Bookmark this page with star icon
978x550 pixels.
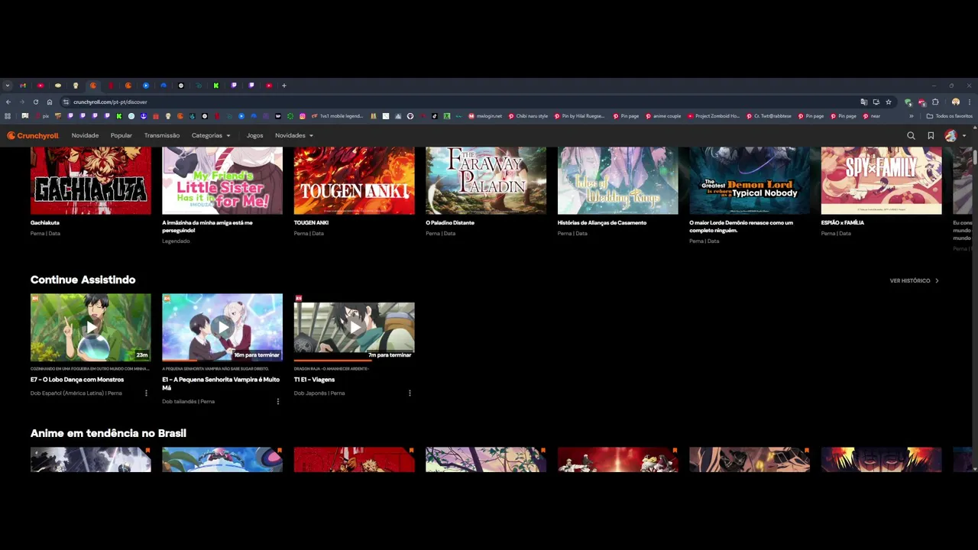pyautogui.click(x=889, y=102)
